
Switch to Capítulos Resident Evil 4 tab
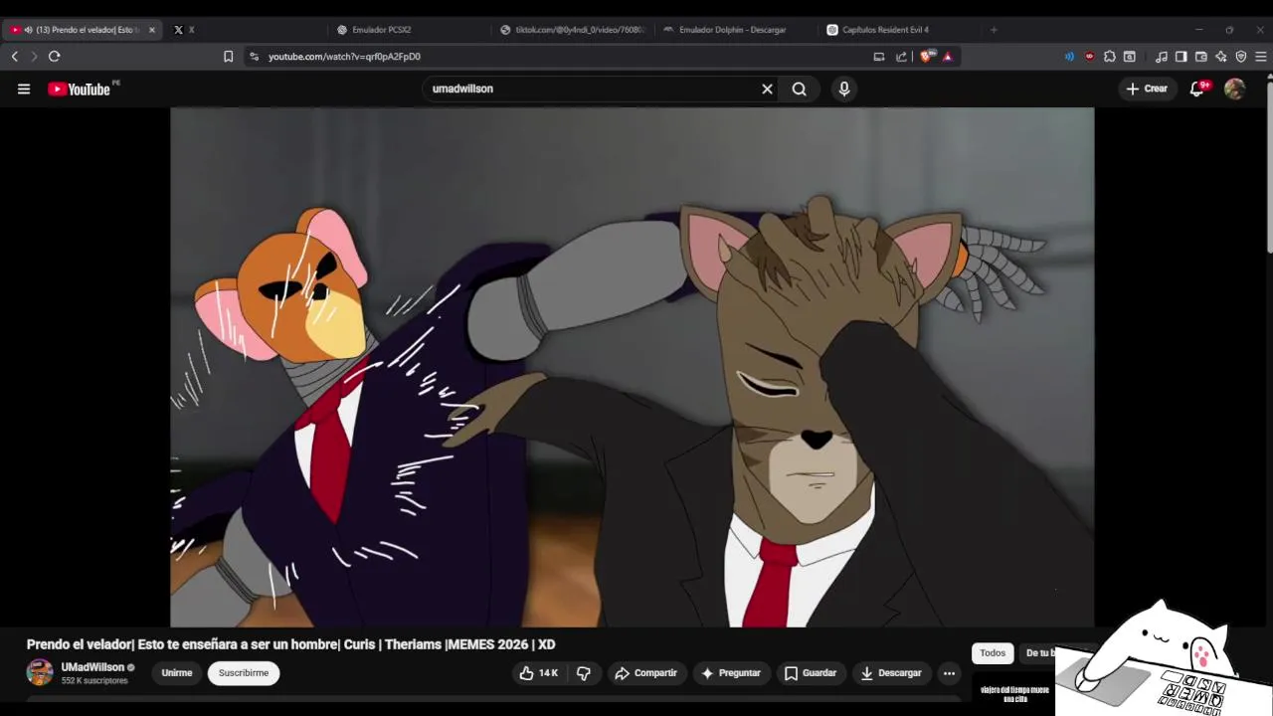(x=898, y=30)
